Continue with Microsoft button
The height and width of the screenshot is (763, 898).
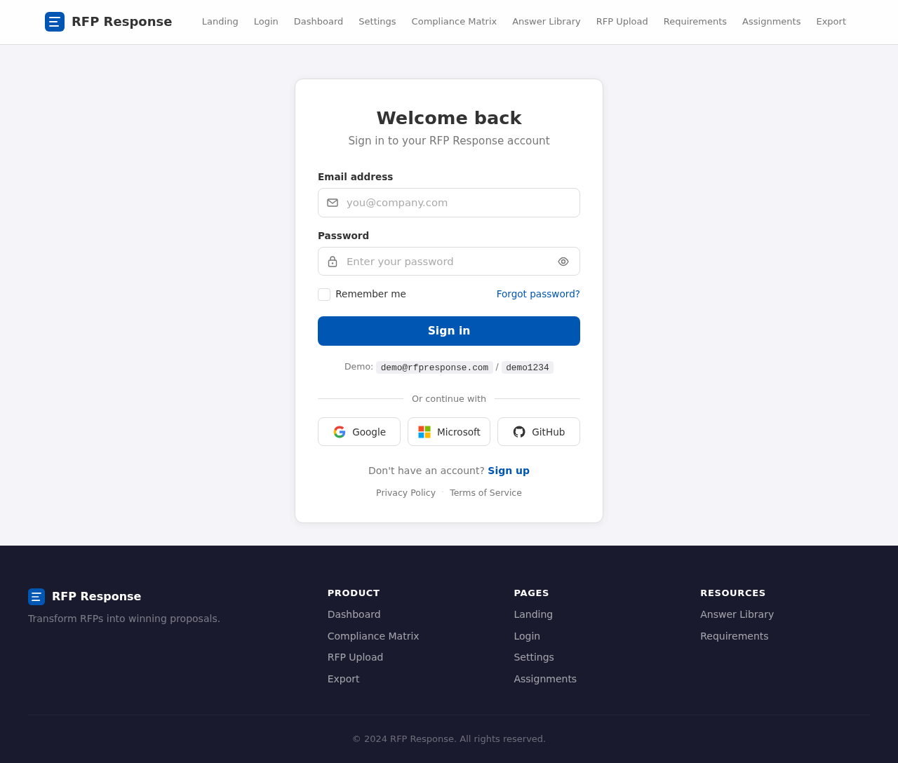(449, 432)
